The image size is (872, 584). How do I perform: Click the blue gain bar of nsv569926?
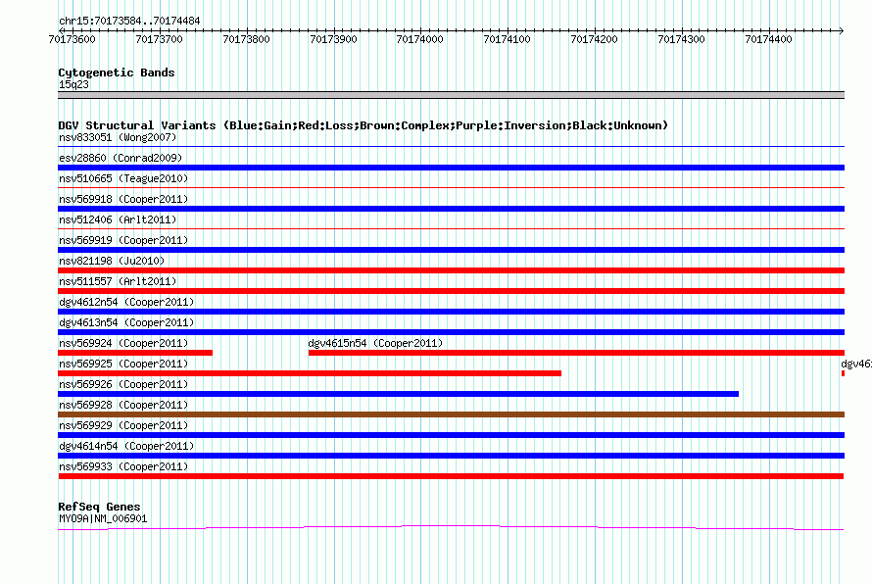point(398,394)
